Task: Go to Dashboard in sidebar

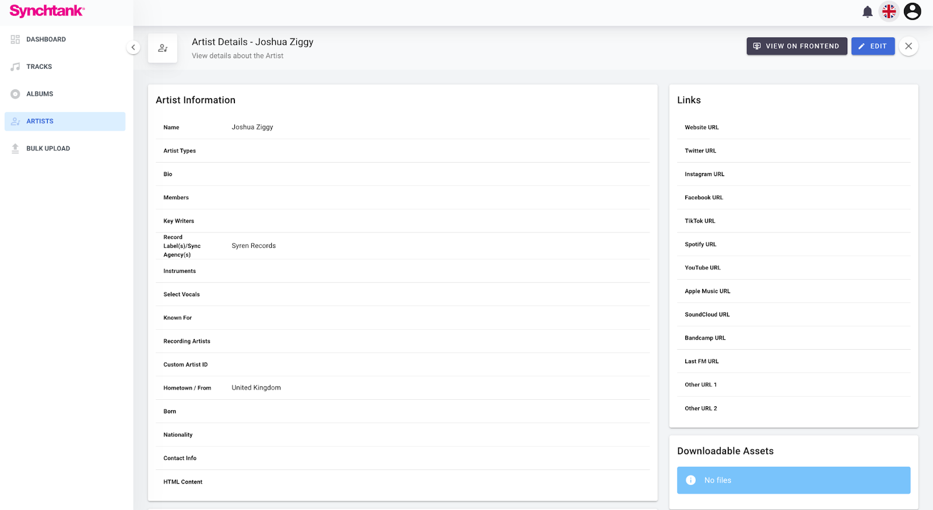Action: click(46, 40)
